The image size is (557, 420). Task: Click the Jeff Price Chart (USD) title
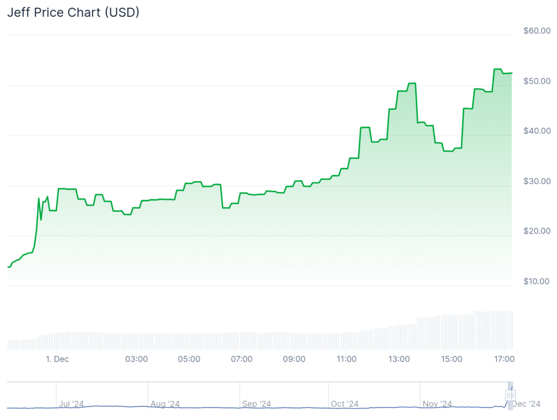pos(73,13)
